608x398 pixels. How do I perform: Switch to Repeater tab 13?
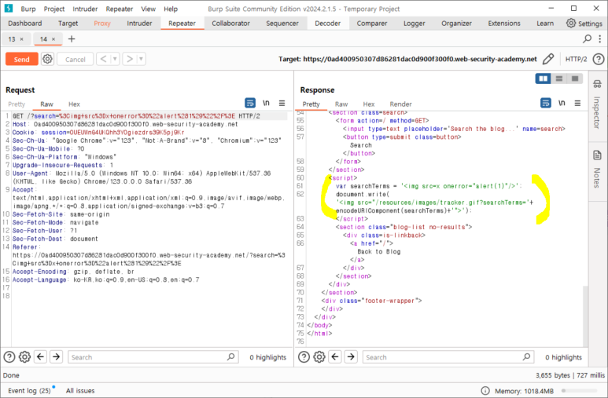coord(12,39)
